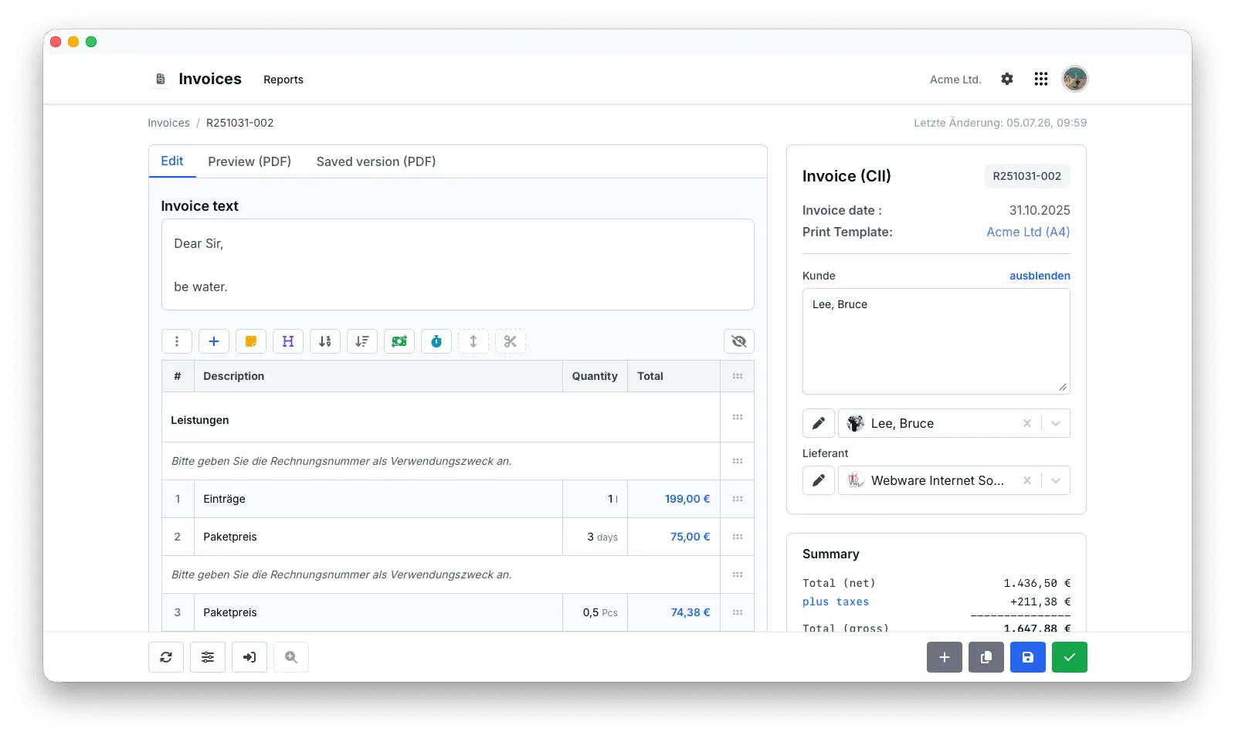This screenshot has height=739, width=1235.
Task: Click the 75,00 € total
Action: pos(690,537)
